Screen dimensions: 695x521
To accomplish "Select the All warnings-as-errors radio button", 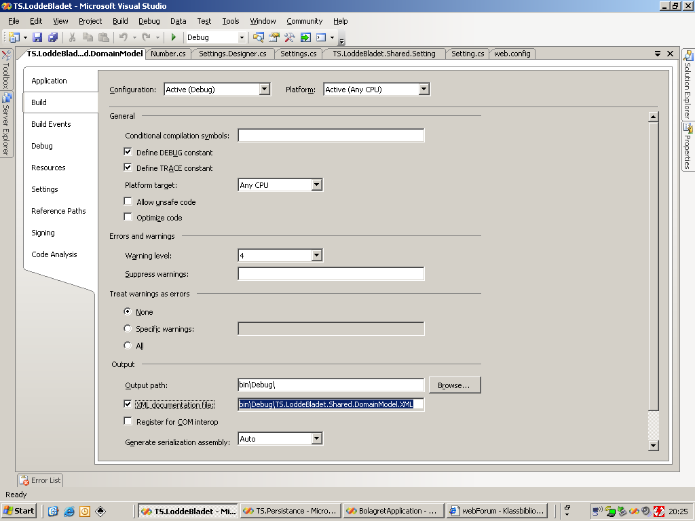I will (128, 345).
